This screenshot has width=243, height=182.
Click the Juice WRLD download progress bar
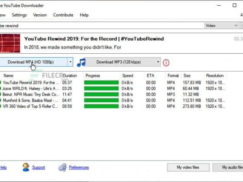tap(102, 88)
